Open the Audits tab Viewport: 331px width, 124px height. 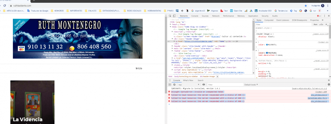point(275,16)
